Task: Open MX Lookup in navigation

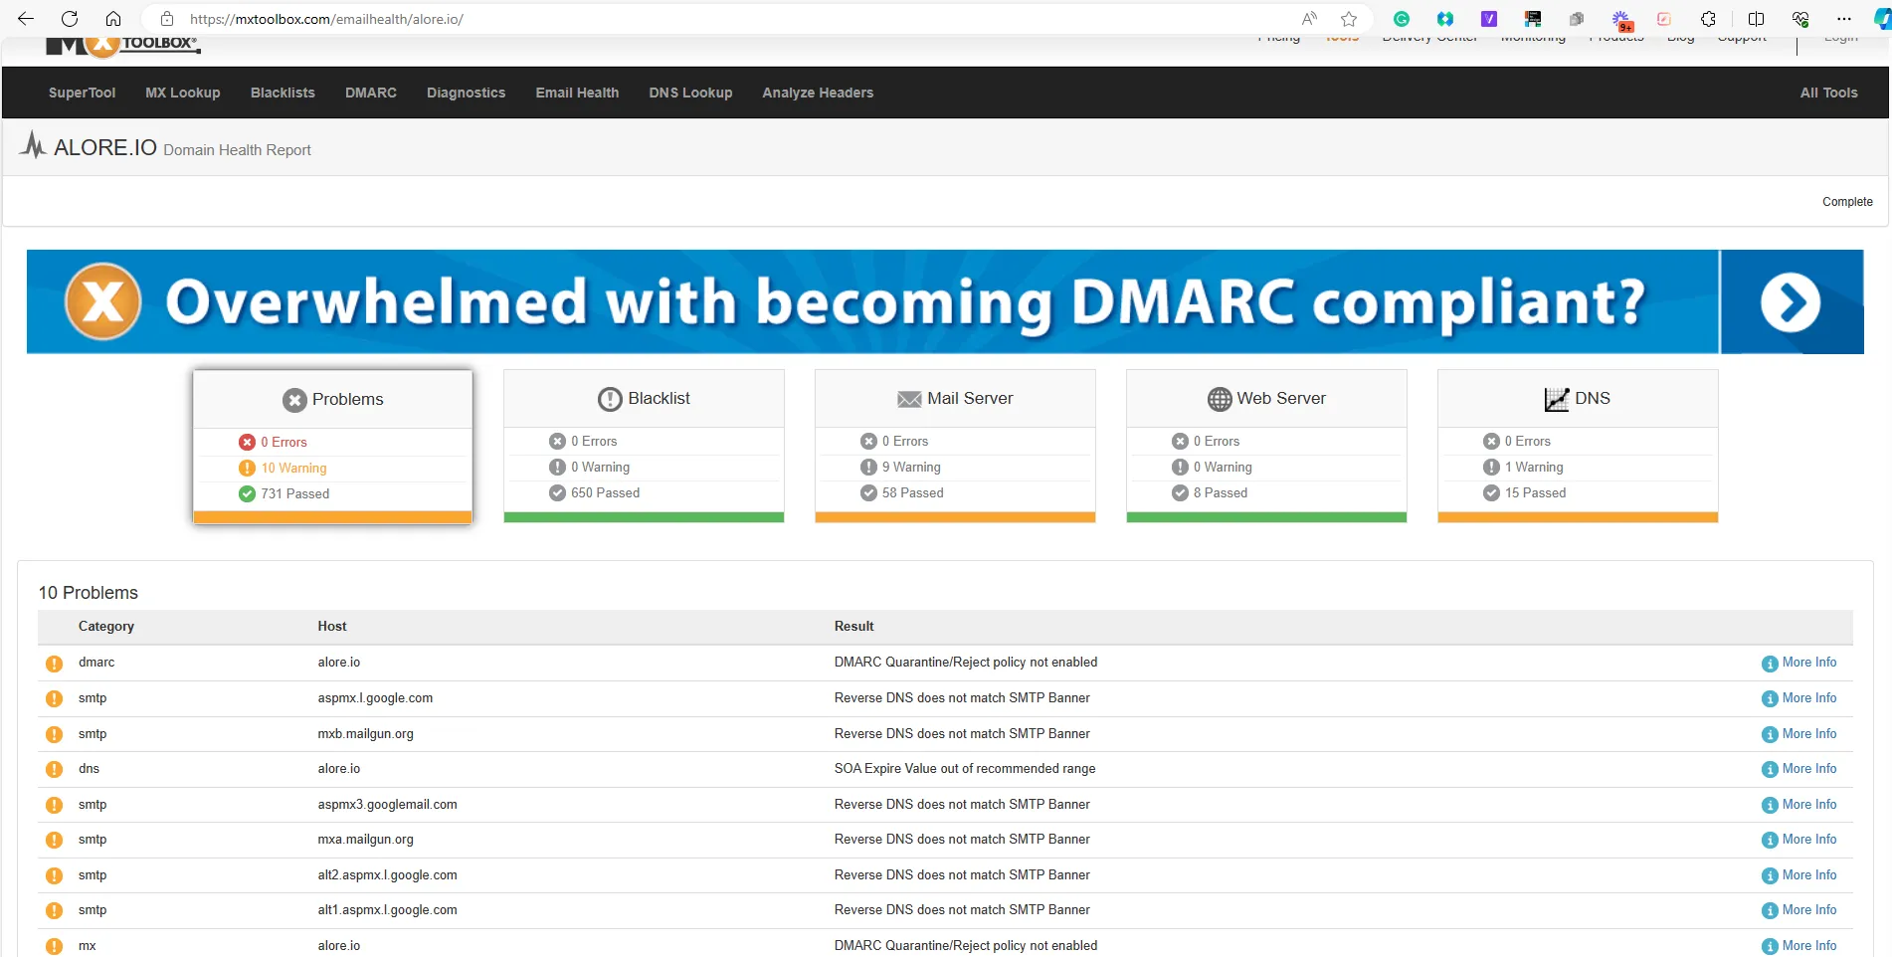Action: (183, 93)
